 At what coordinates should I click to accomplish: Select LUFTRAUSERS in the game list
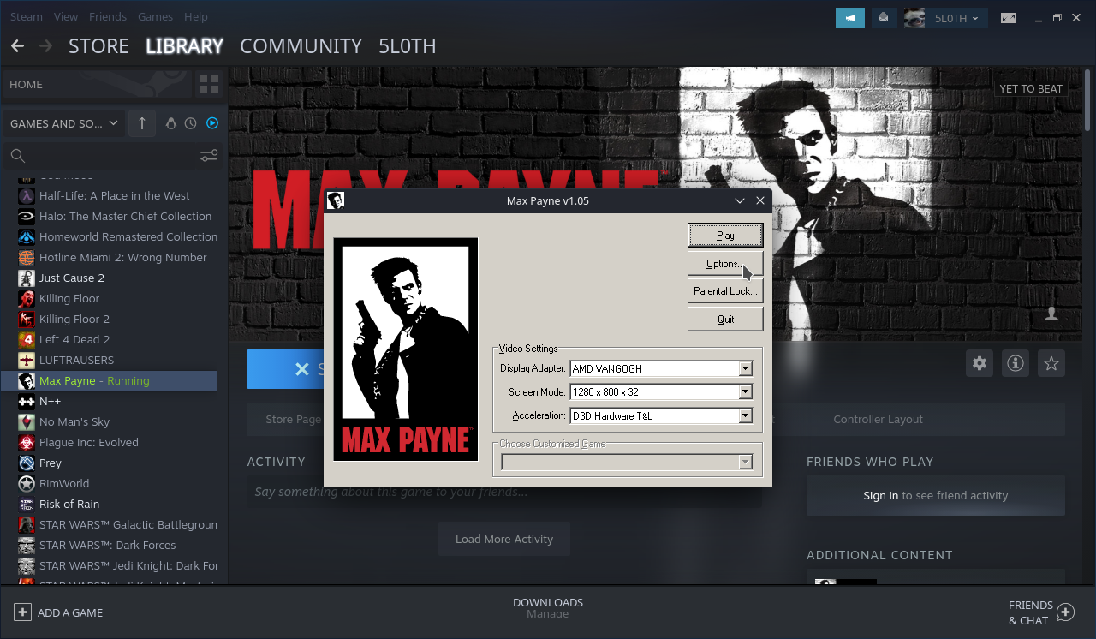[109, 361]
